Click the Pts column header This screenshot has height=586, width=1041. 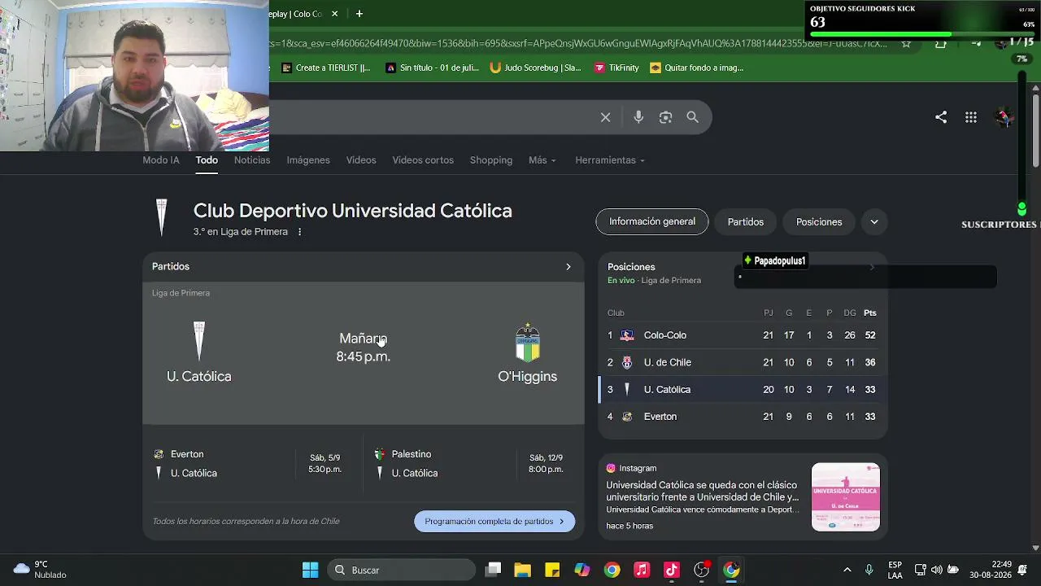pyautogui.click(x=870, y=313)
